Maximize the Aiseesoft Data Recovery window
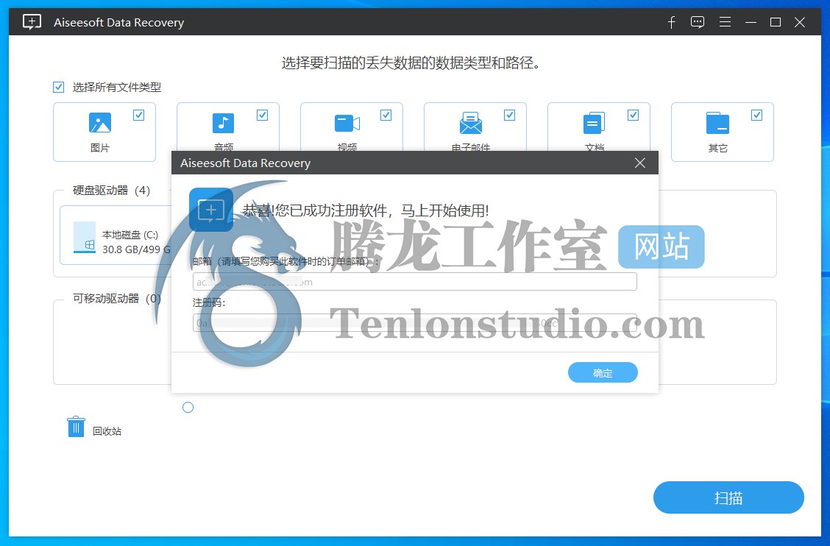The image size is (830, 546). pyautogui.click(x=776, y=22)
